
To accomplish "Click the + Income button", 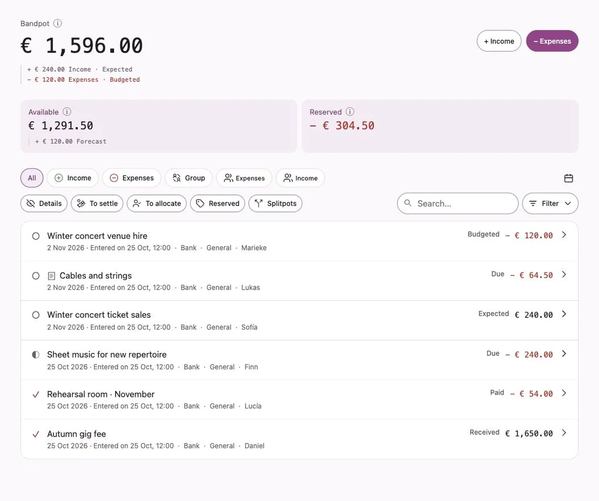I will point(499,41).
